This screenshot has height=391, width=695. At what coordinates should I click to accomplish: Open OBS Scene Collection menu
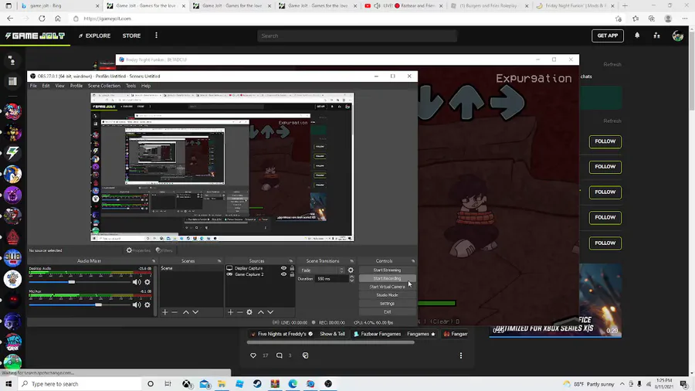tap(104, 86)
